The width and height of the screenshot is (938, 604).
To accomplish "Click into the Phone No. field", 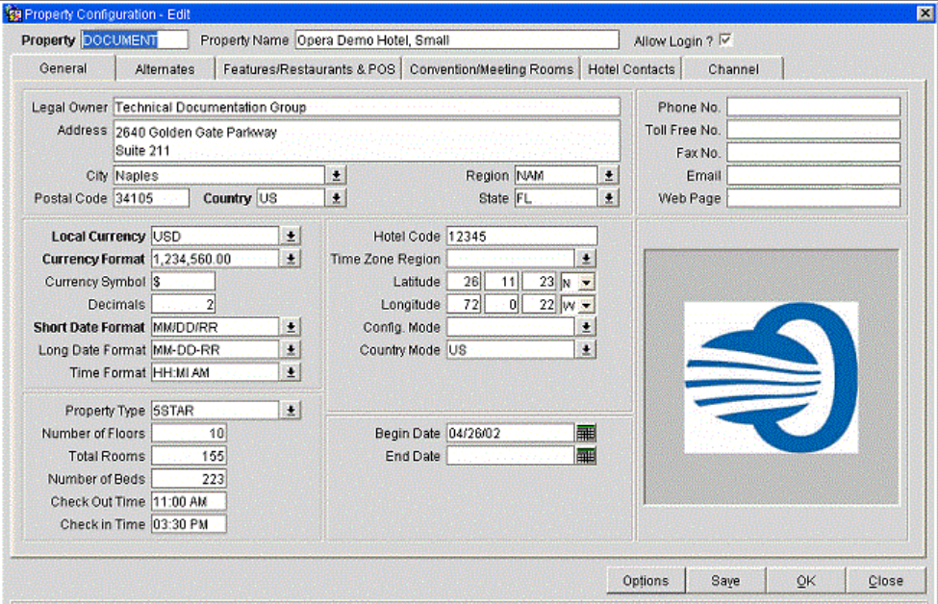I will 813,108.
